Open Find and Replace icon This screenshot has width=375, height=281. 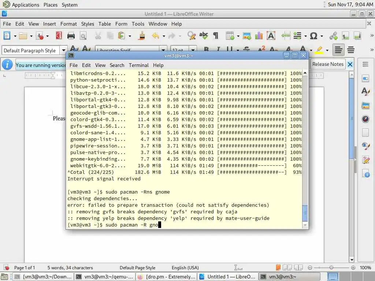click(192, 36)
